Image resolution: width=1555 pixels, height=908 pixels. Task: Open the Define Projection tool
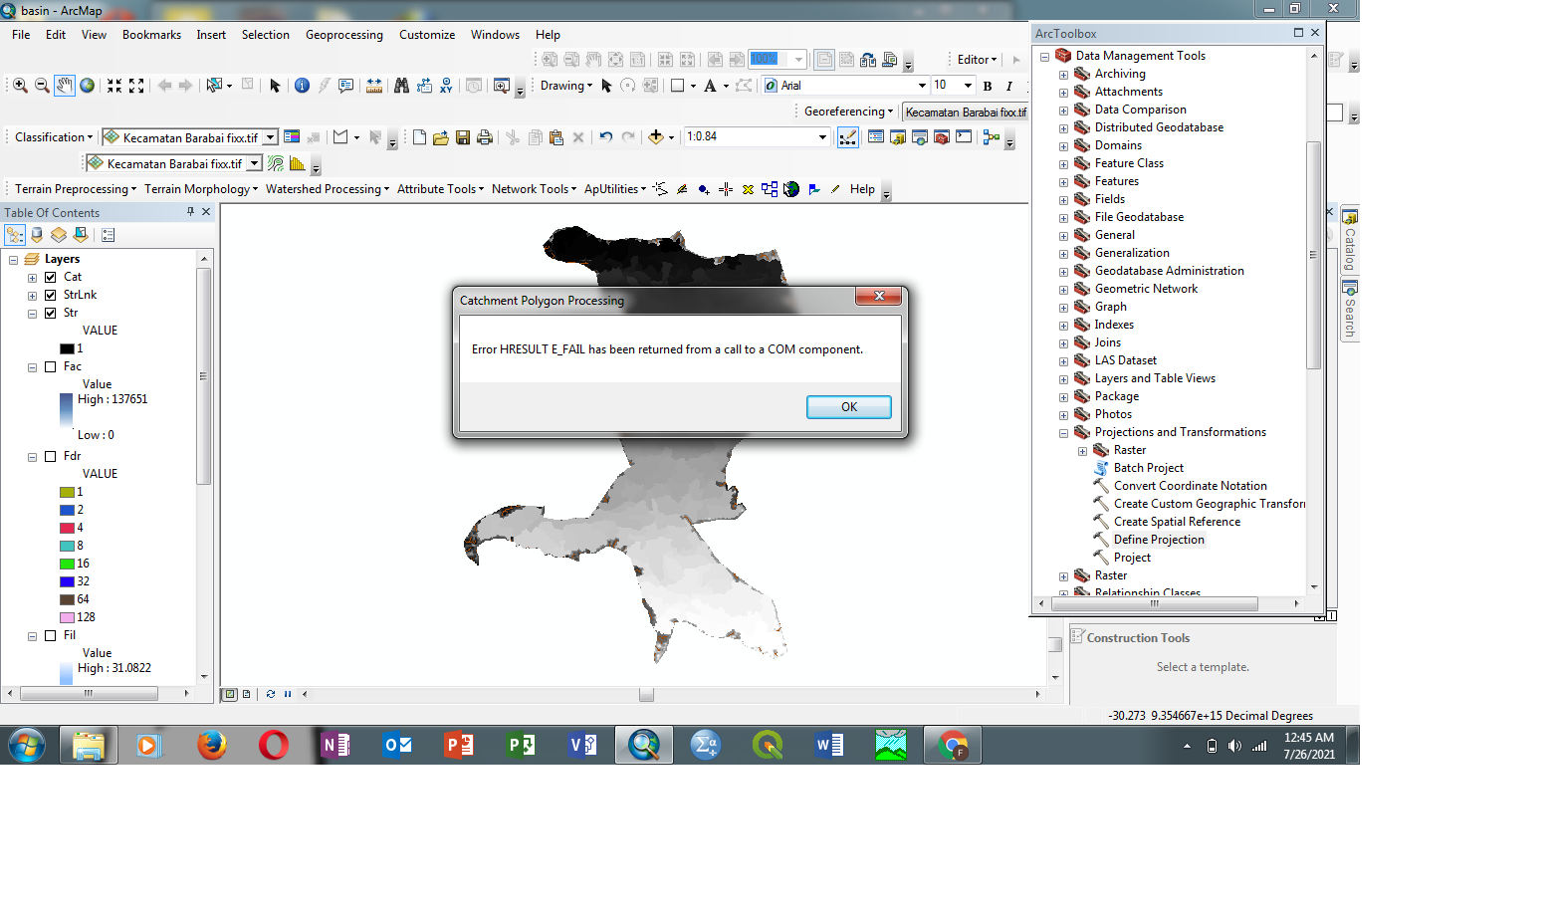[1159, 539]
